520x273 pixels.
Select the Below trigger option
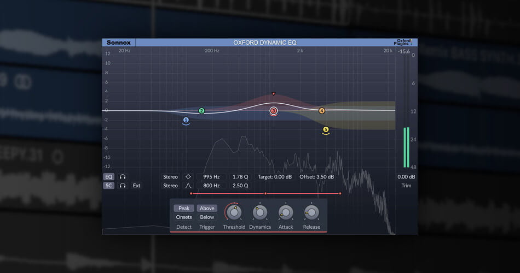click(x=207, y=217)
